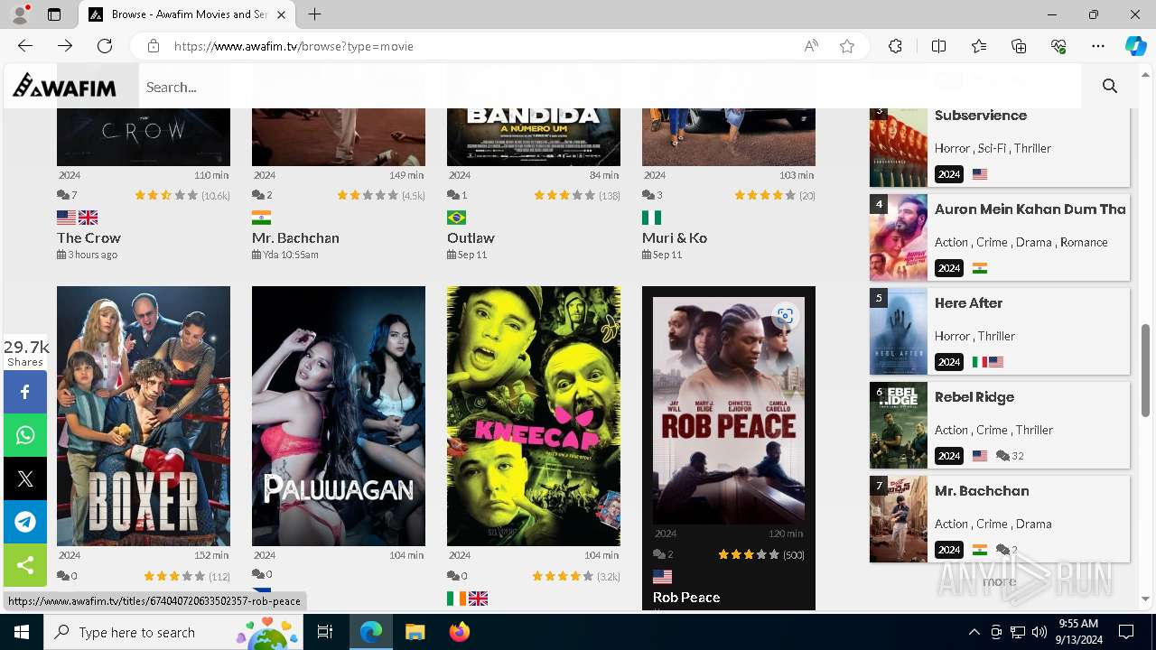The image size is (1156, 650).
Task: Click the more link below trending
Action: point(1000,581)
